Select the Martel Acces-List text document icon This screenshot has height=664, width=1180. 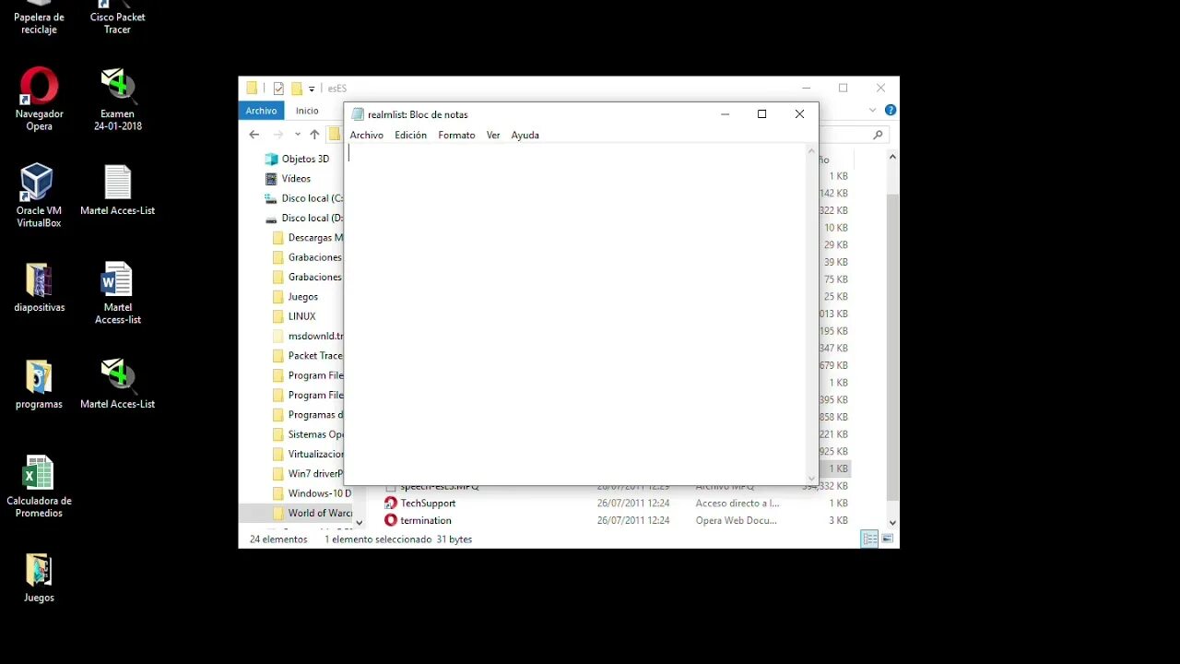[x=117, y=190]
